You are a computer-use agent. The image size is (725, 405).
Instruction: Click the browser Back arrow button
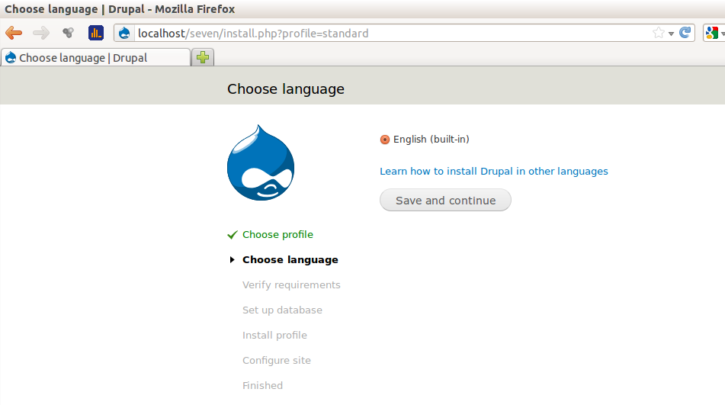coord(14,33)
